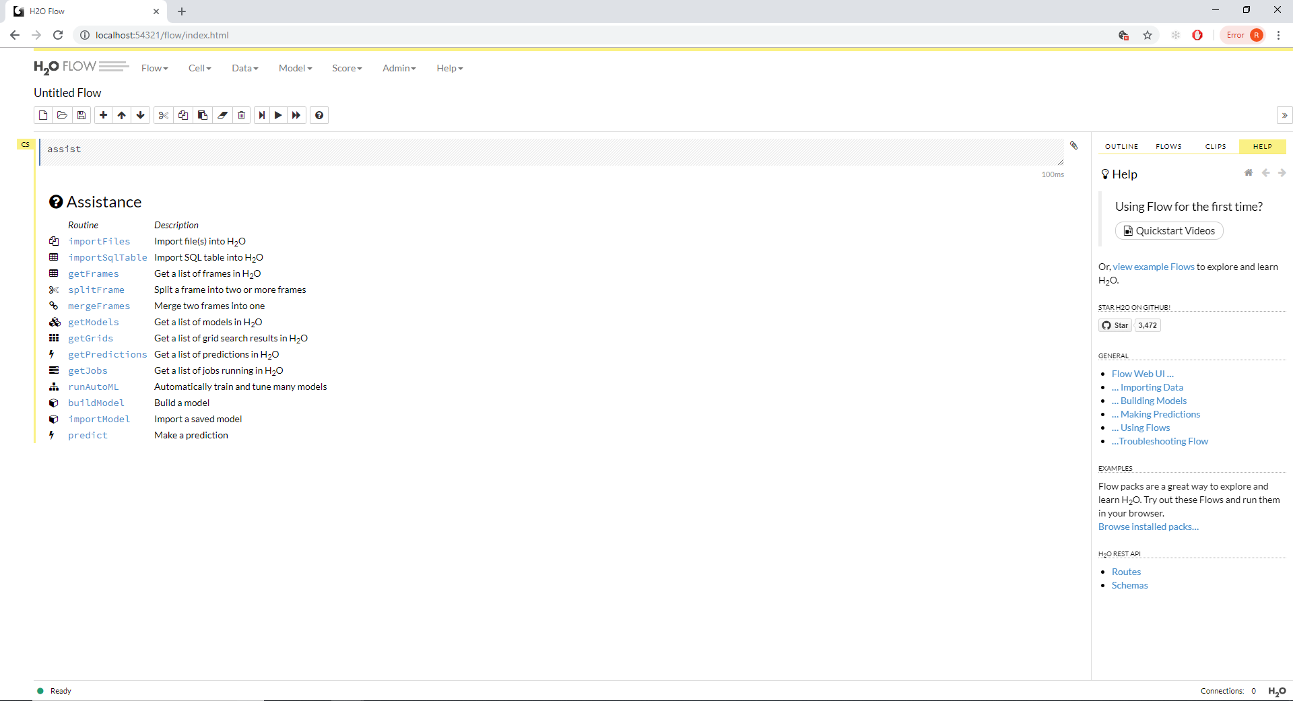Run all cells with the fast-forward icon

pyautogui.click(x=296, y=115)
